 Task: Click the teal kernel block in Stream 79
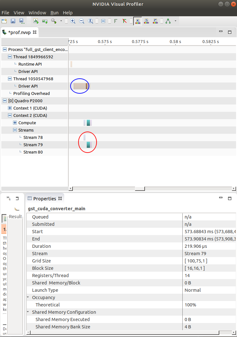88,145
